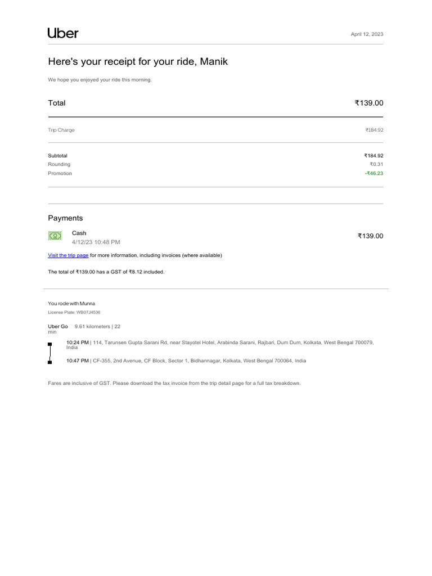Click the green Promotion discount amount
432x576 pixels.
click(x=373, y=173)
